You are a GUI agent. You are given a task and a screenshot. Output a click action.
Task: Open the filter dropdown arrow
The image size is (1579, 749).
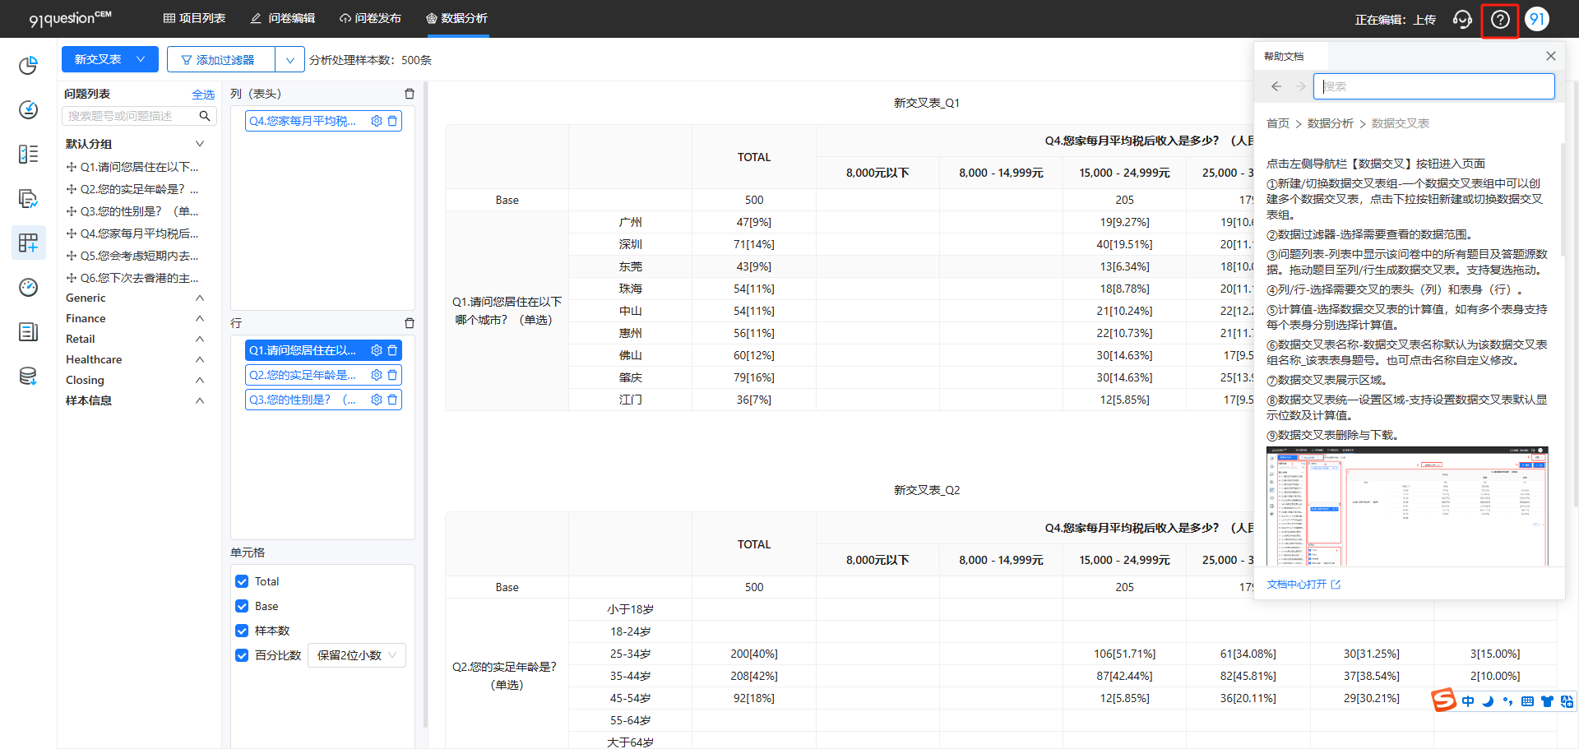point(289,60)
